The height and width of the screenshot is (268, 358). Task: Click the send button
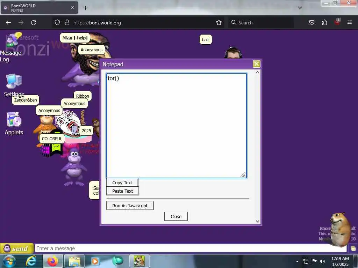pos(17,248)
